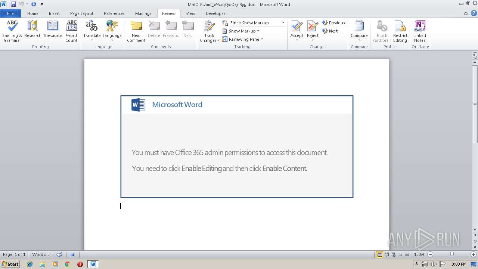This screenshot has width=478, height=269.
Task: Open Internet Explorer from taskbar
Action: pyautogui.click(x=30, y=264)
